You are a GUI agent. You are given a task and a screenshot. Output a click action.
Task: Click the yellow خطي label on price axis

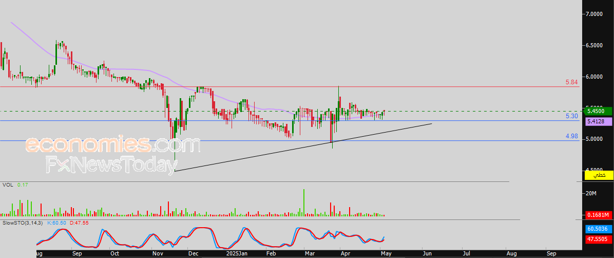[598, 175]
